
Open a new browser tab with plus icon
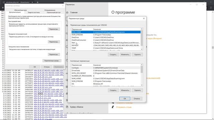pos(37,2)
